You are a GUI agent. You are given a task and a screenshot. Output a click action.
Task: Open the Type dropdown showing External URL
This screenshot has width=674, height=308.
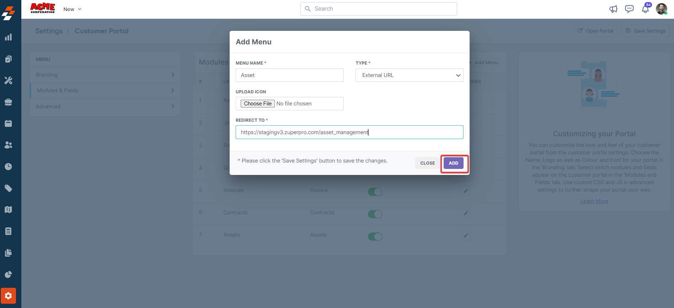(x=410, y=75)
